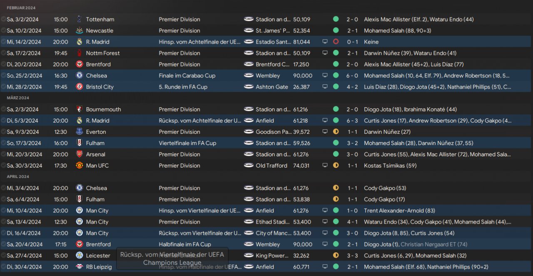The width and height of the screenshot is (533, 276).
Task: Open the 3 - 3 result against Leicester
Action: [x=352, y=256]
